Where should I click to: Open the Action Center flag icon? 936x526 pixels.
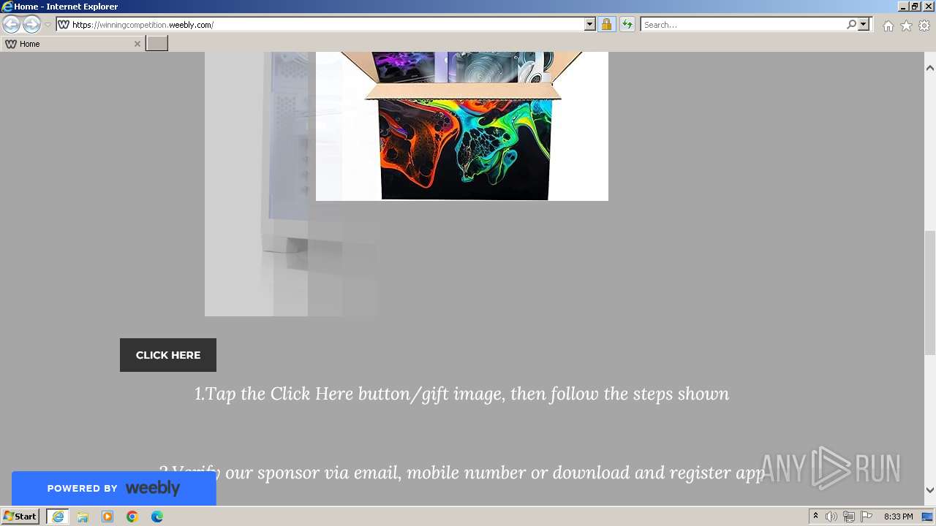(867, 517)
